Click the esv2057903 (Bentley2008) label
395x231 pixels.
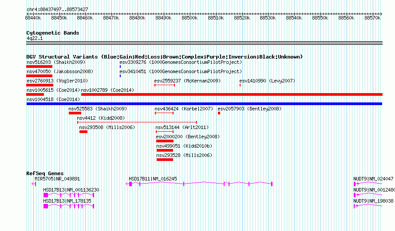pos(249,109)
